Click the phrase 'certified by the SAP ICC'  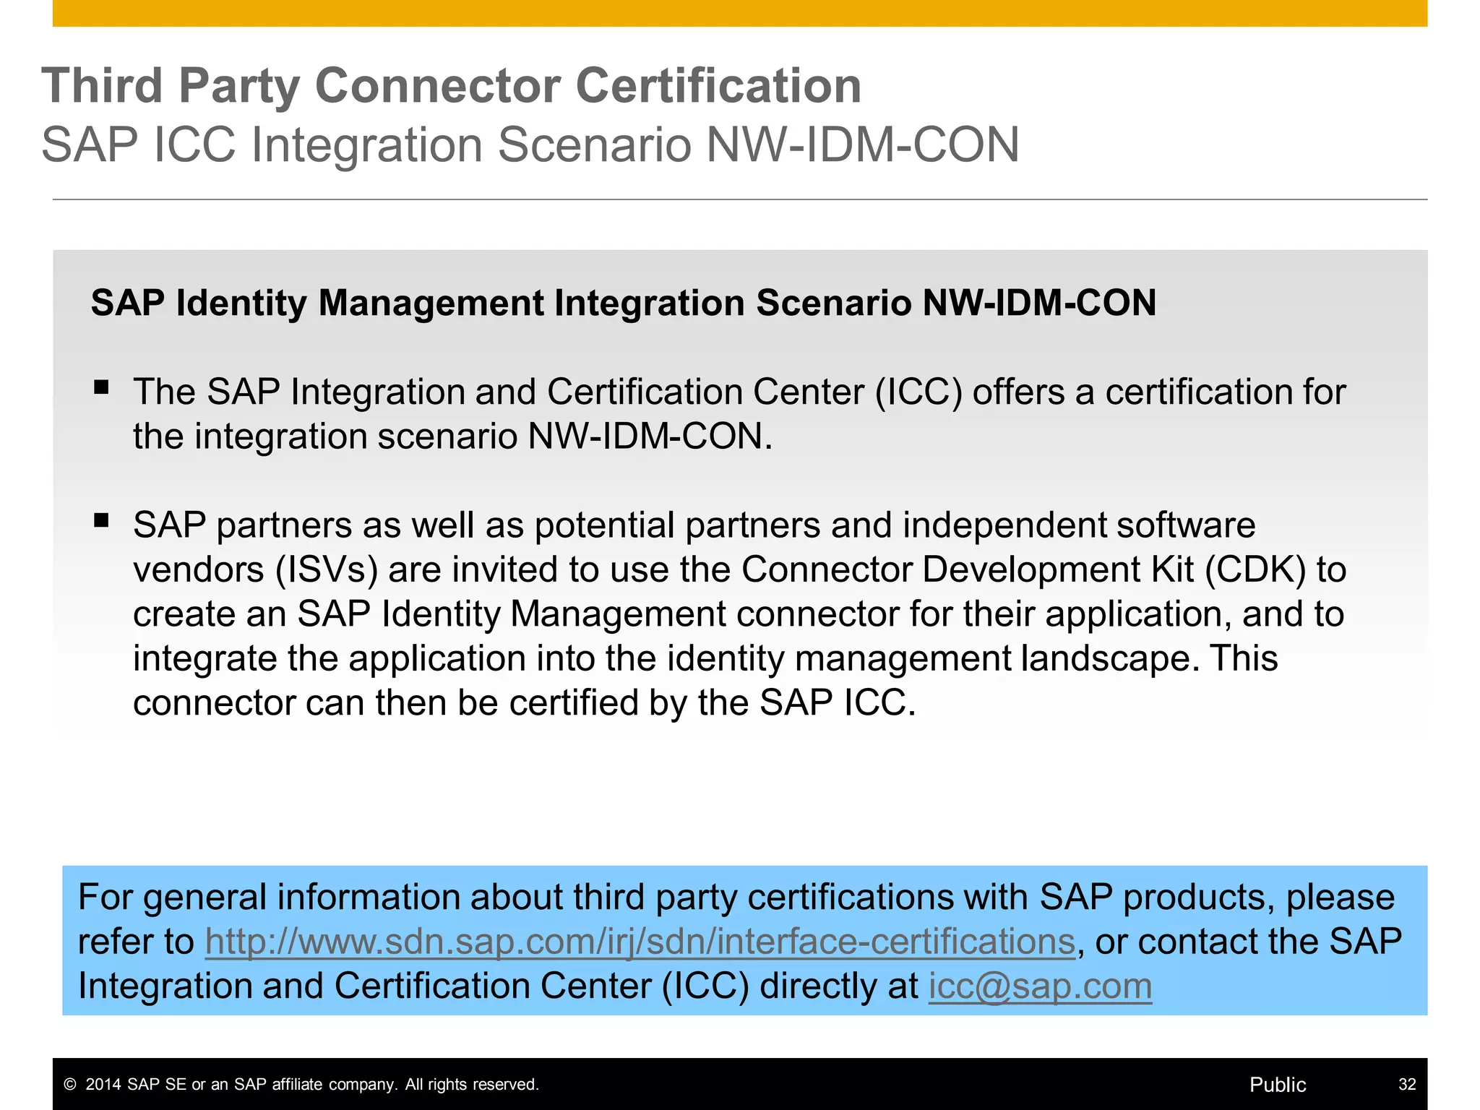pyautogui.click(x=706, y=703)
